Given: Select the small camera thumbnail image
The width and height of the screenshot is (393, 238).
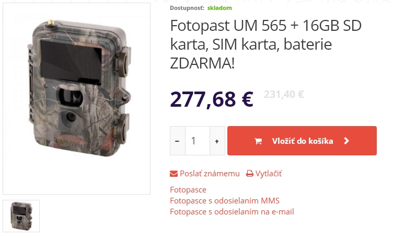Looking at the screenshot, I should point(21,216).
